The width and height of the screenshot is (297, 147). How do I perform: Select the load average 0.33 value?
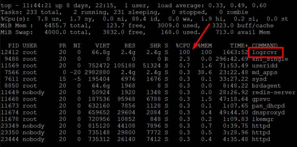coord(215,5)
